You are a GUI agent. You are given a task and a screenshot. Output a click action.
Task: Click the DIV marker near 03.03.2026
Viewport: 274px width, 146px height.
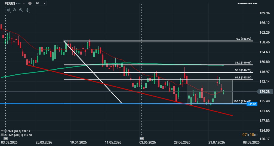tap(6, 138)
